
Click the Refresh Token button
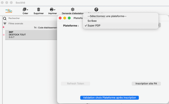(76, 84)
